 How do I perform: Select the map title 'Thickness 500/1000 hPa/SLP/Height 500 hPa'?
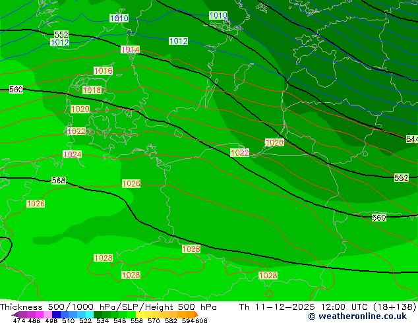(108, 307)
